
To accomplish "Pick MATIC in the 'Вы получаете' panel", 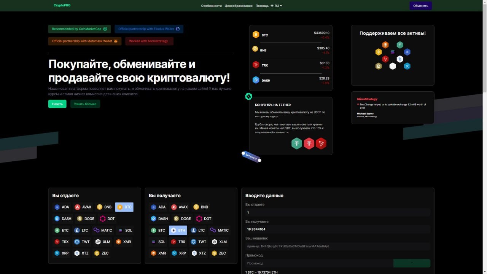I will pos(220,230).
